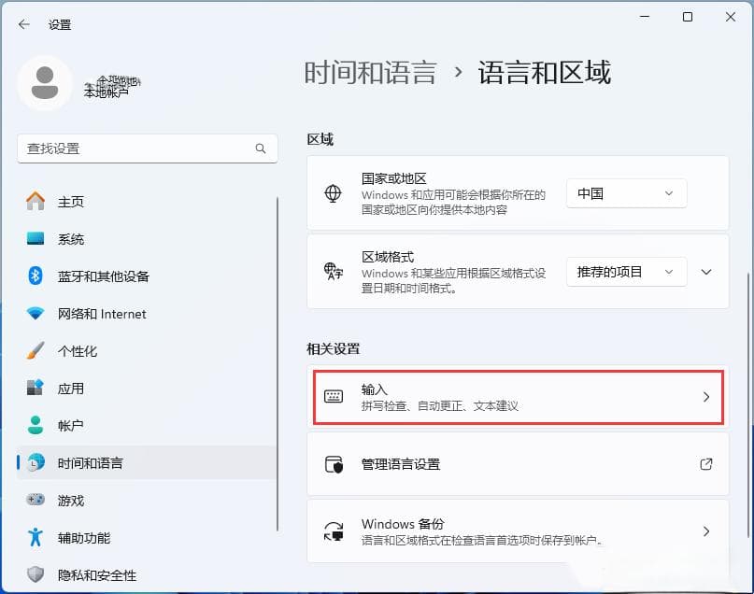Viewport: 754px width, 594px height.
Task: Click the 游戏 gamepad icon
Action: click(36, 500)
